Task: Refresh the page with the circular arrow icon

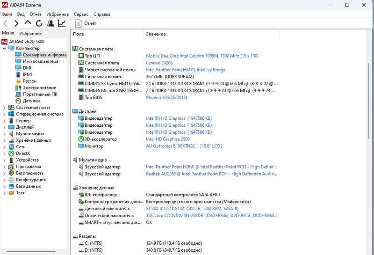Action: point(39,23)
